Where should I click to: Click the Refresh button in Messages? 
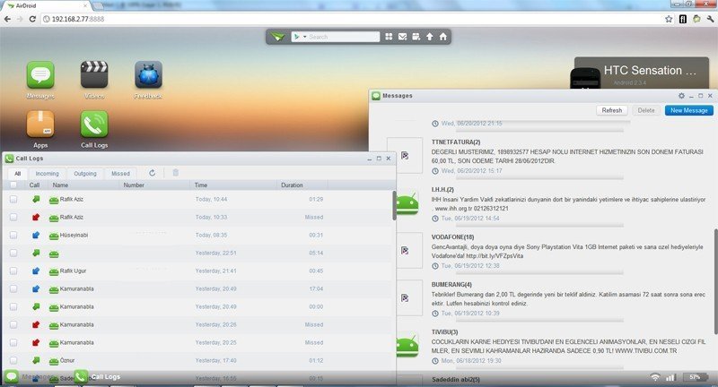pos(611,110)
